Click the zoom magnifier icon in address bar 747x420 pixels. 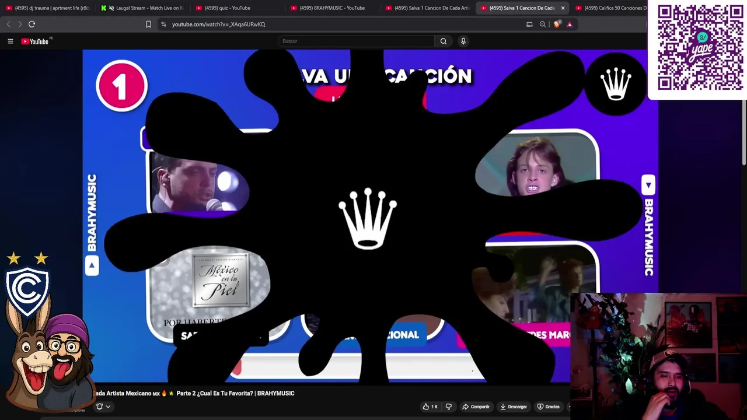[x=543, y=24]
